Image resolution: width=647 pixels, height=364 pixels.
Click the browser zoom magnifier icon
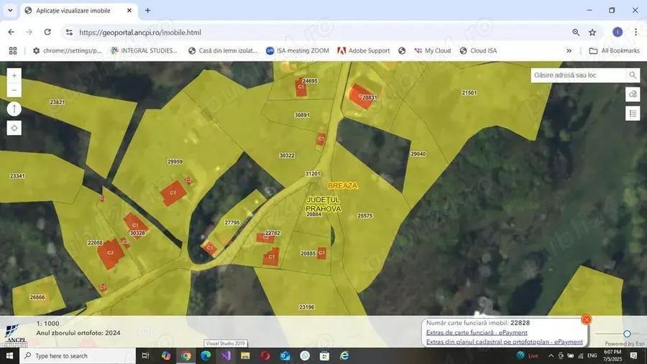point(576,32)
